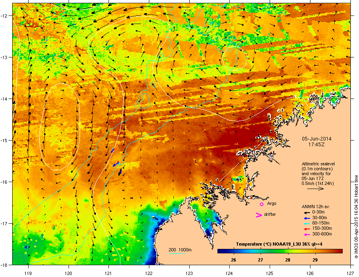Click the 'ANMN 12h av.' heading
This screenshot has width=359, height=277.
316,207
